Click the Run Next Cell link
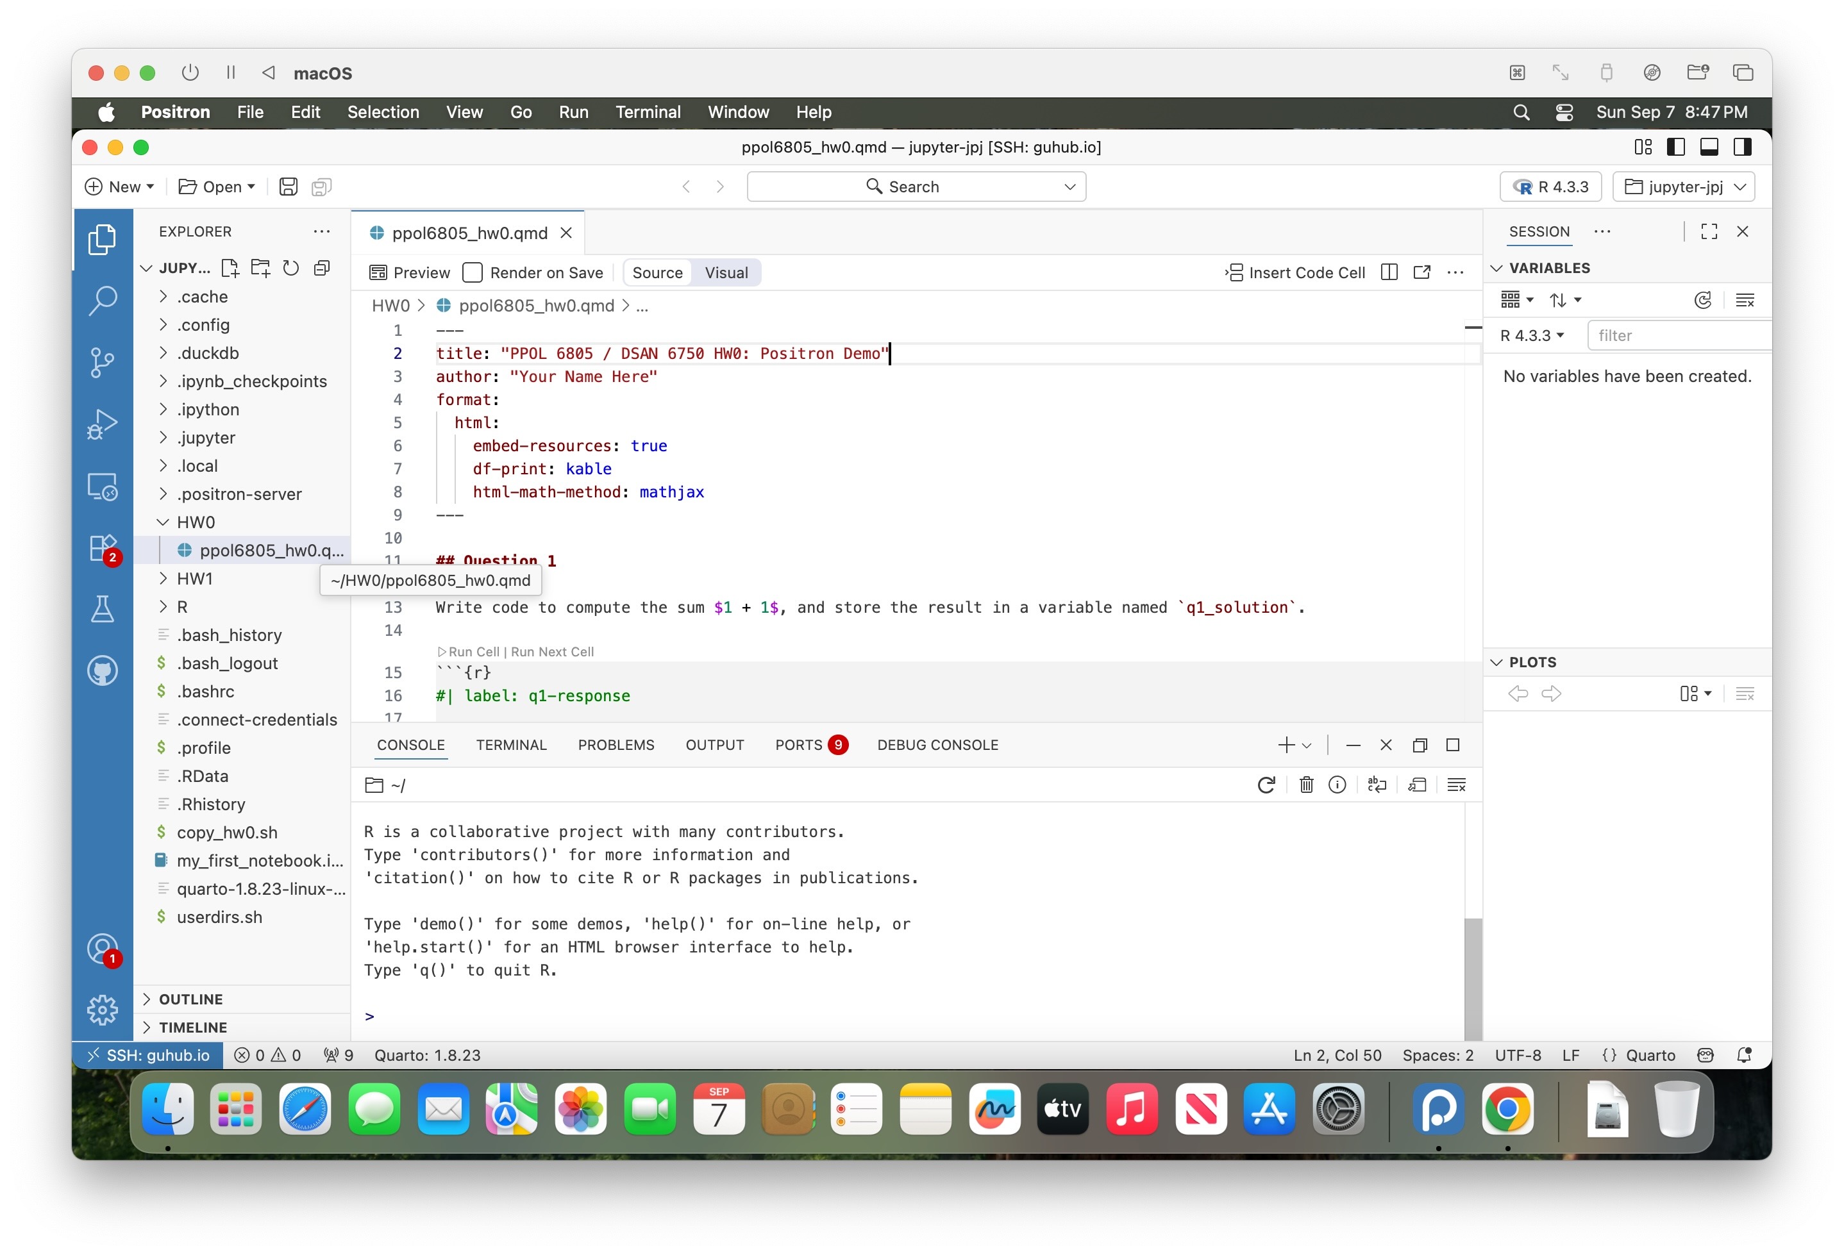The image size is (1844, 1255). pos(552,651)
